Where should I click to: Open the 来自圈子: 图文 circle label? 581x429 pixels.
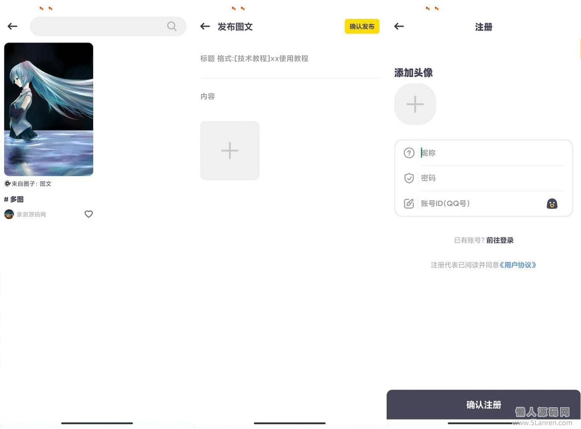(31, 184)
